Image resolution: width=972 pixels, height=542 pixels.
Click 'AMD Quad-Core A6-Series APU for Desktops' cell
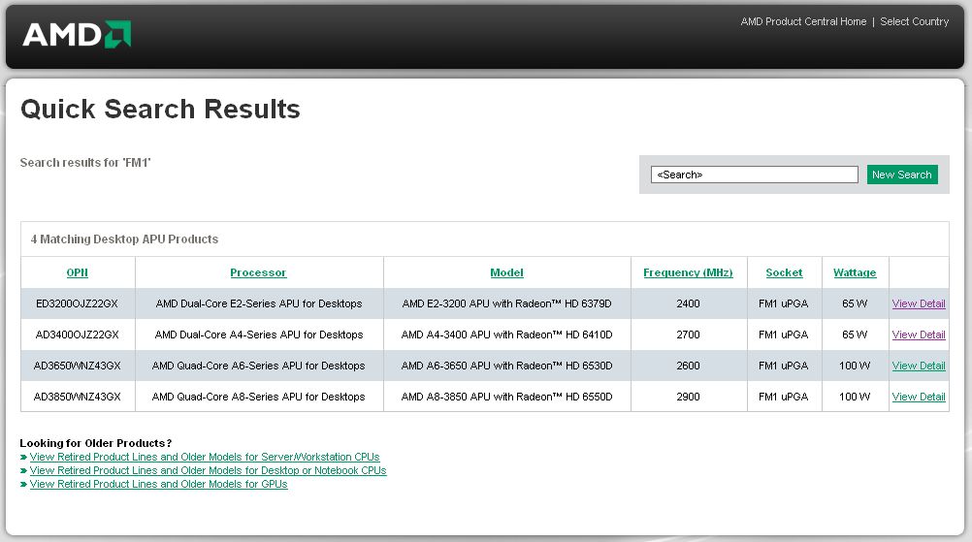258,366
